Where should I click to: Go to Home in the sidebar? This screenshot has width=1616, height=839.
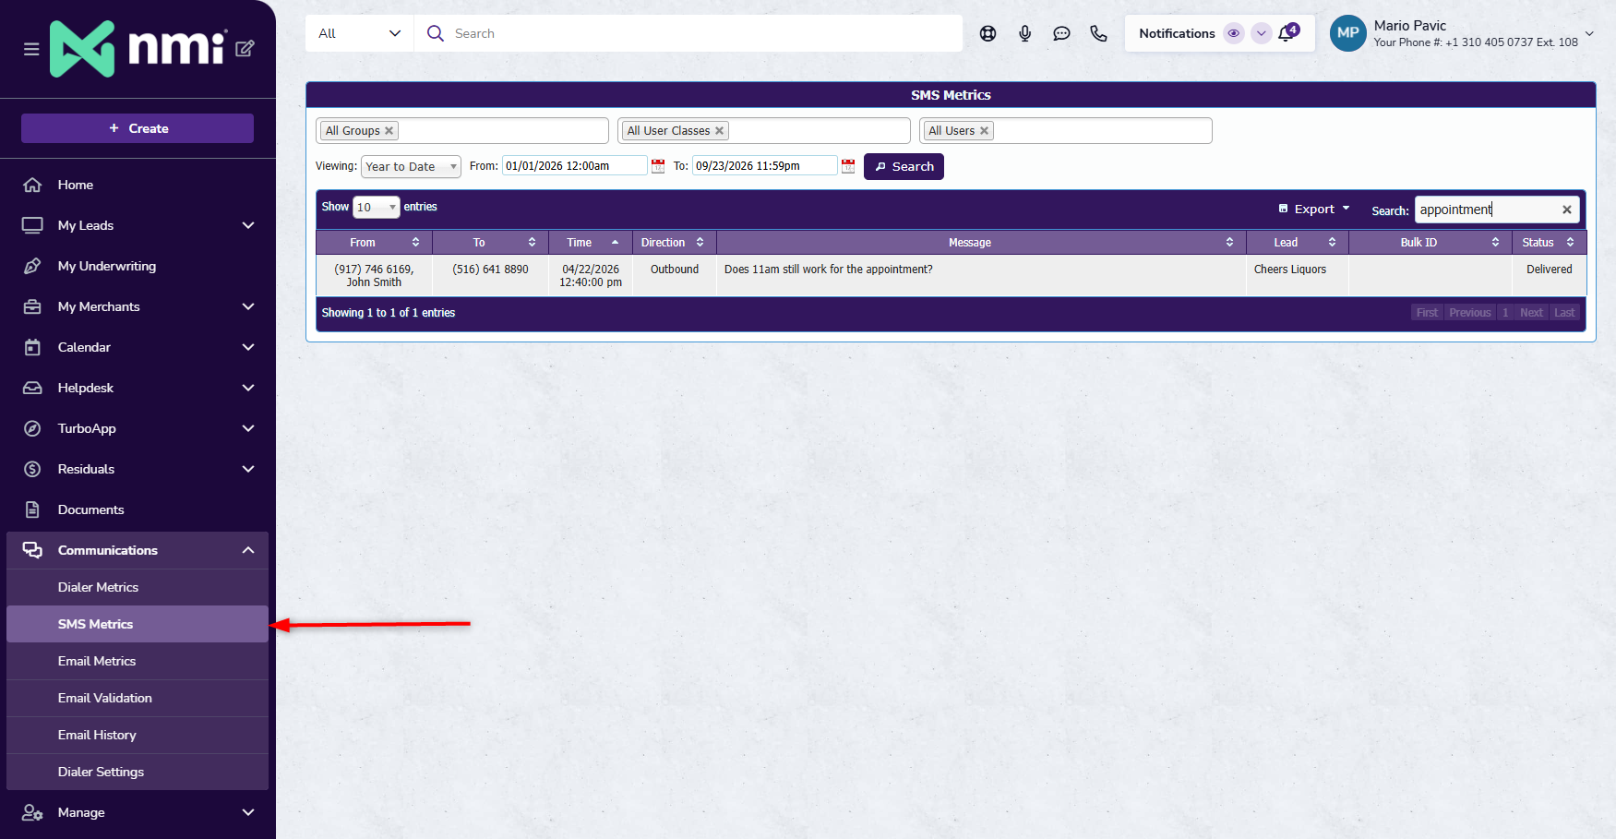coord(138,185)
